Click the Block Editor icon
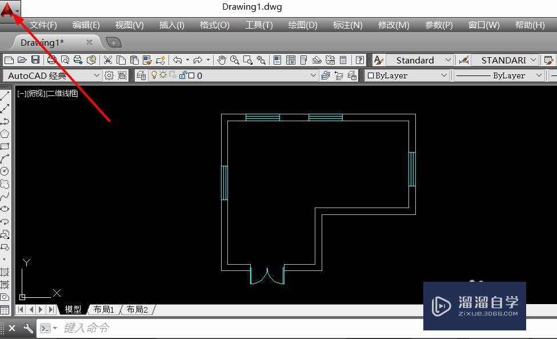Image resolution: width=557 pixels, height=339 pixels. click(161, 60)
